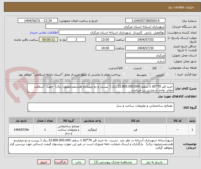Select the کالا radio button
The height and width of the screenshot is (169, 201).
(x=161, y=68)
